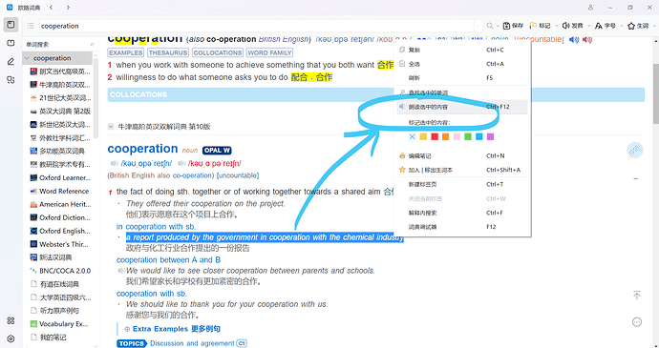Open the WORD FAMILY tab button
659x348 pixels.
pos(269,52)
